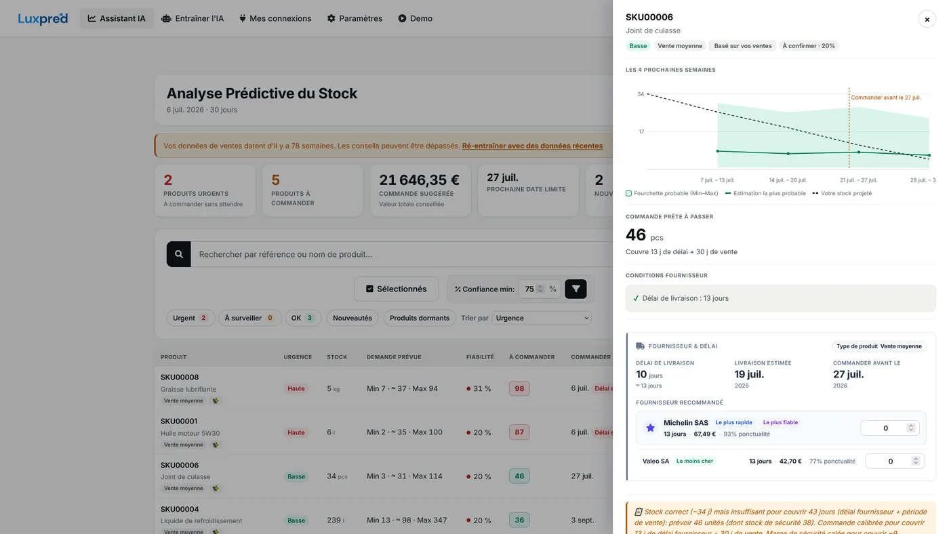Viewport: 949px width, 534px height.
Task: Click the 36 order quantity badge
Action: pos(519,520)
